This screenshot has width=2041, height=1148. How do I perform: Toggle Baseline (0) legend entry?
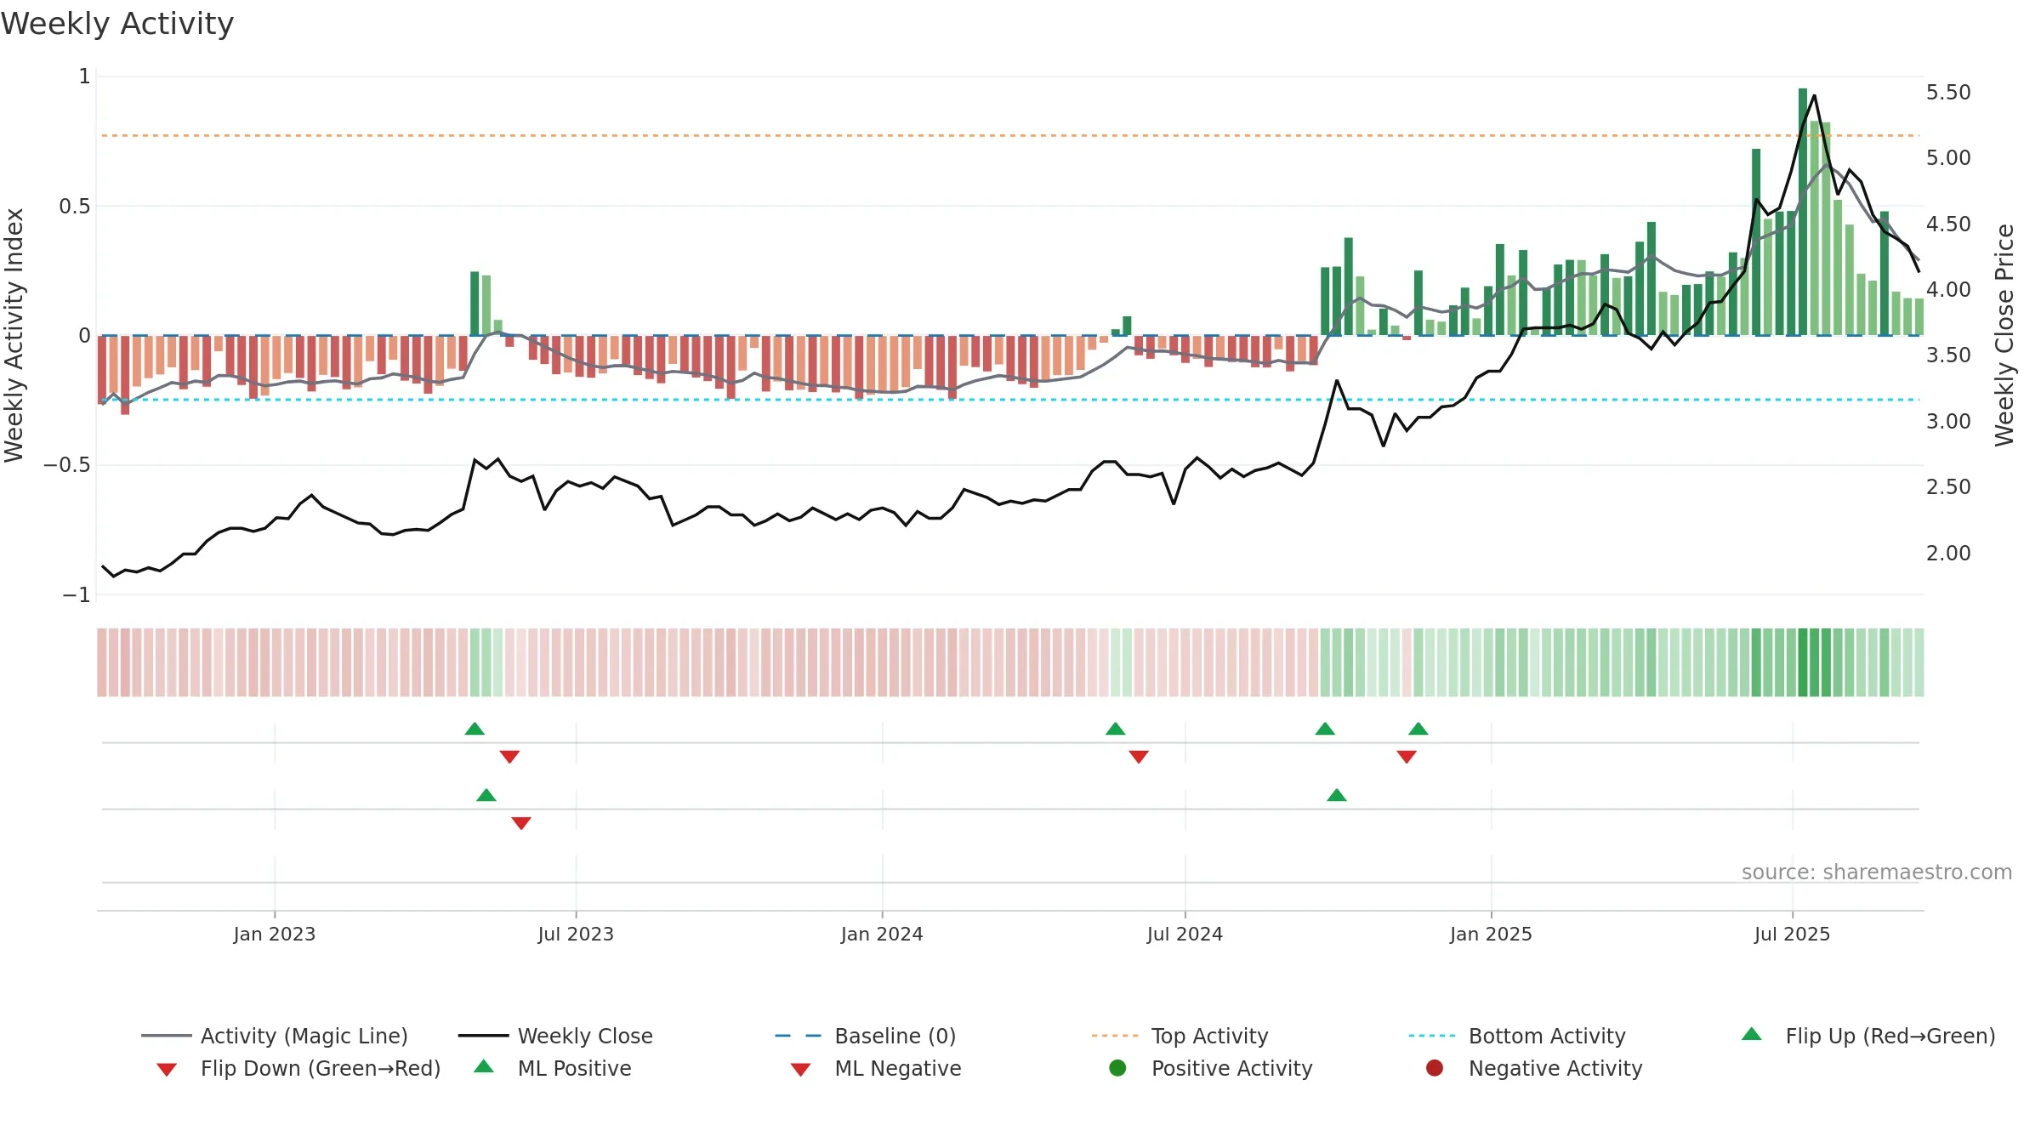[x=866, y=1036]
